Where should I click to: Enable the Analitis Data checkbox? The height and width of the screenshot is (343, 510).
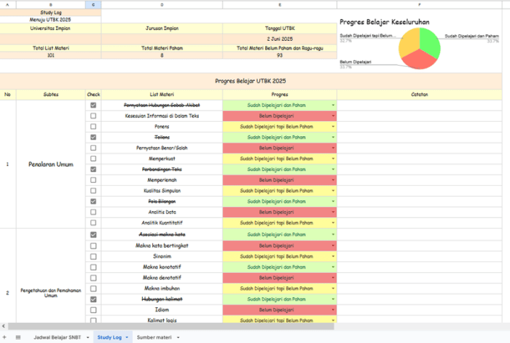point(93,212)
